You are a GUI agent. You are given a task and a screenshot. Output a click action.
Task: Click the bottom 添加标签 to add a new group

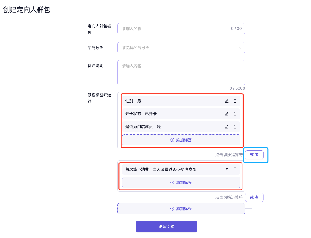point(181,209)
